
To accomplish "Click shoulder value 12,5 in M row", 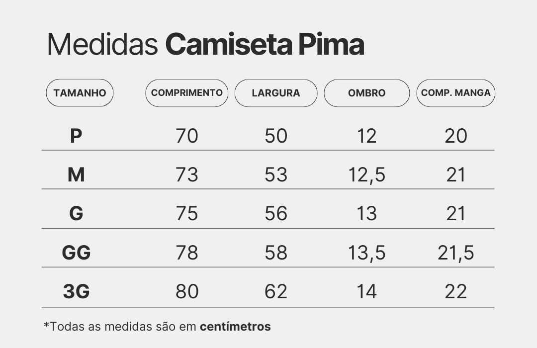I will pyautogui.click(x=367, y=175).
